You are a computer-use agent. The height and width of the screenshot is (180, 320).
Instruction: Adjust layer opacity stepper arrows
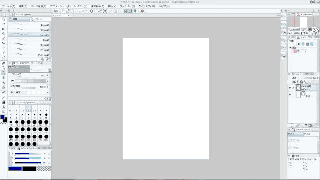click(317, 78)
